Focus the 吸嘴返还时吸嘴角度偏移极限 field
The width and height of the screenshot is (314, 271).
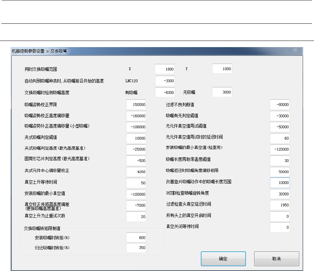coord(280,172)
